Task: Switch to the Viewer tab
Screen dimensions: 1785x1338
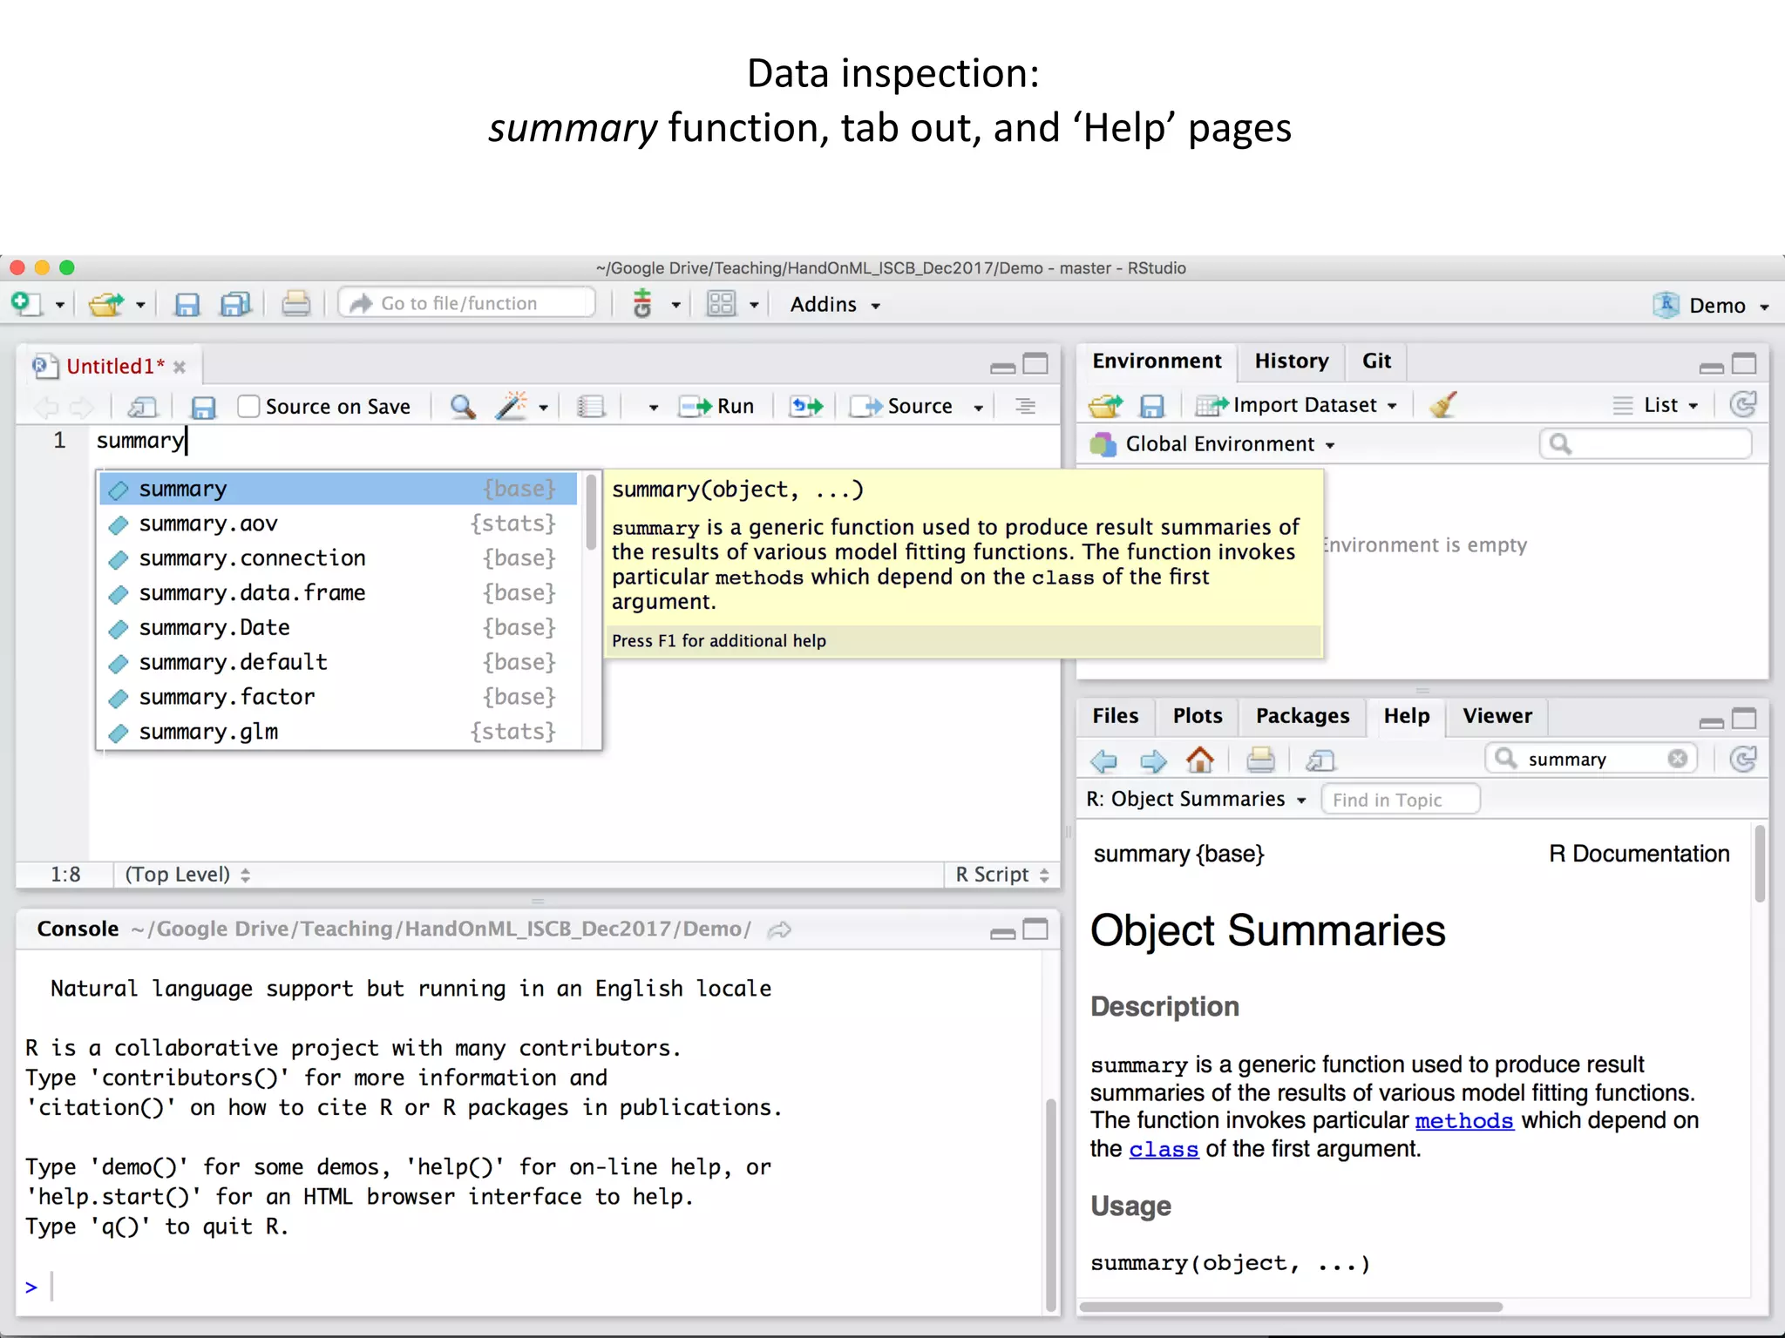Action: [x=1497, y=715]
